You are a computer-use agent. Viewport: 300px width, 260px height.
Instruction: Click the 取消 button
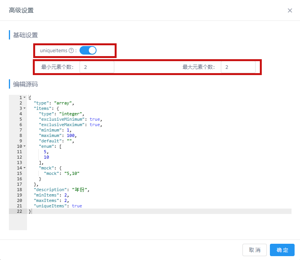click(x=255, y=250)
